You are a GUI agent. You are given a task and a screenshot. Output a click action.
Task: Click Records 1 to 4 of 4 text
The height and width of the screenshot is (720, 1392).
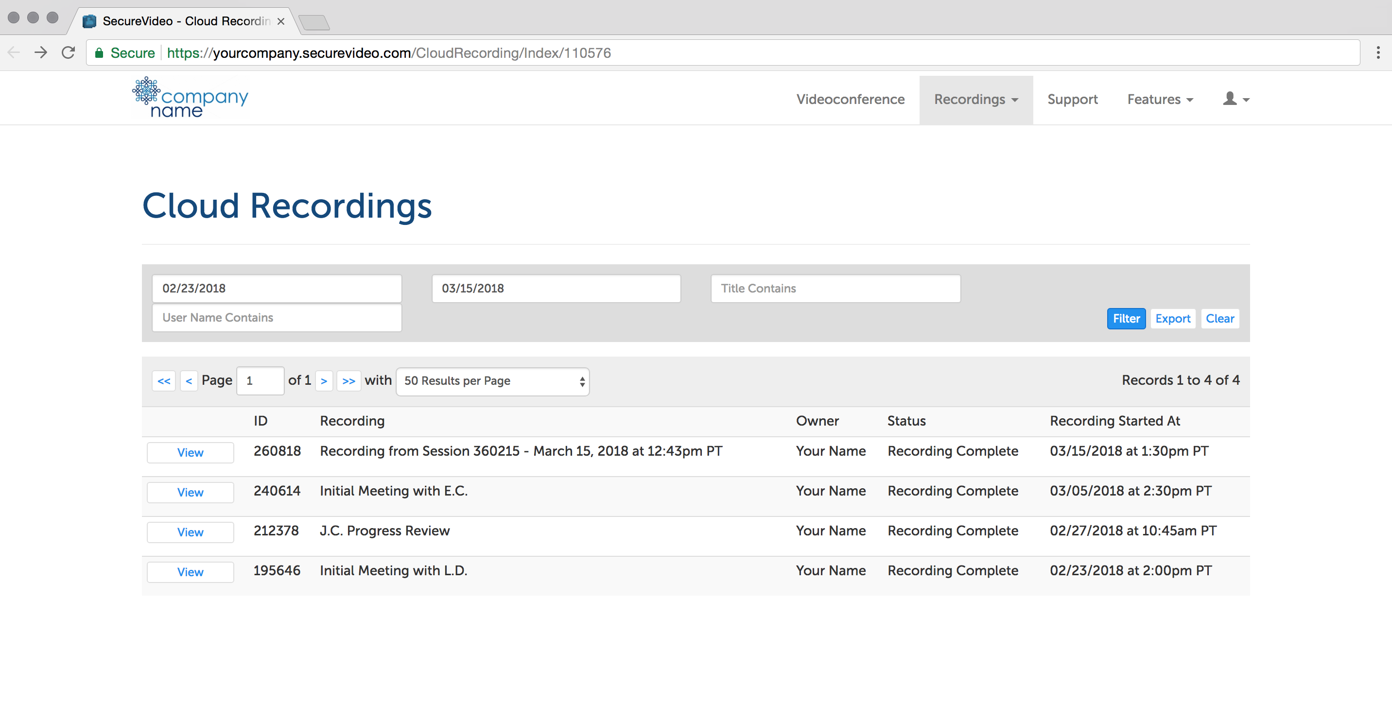click(x=1181, y=380)
